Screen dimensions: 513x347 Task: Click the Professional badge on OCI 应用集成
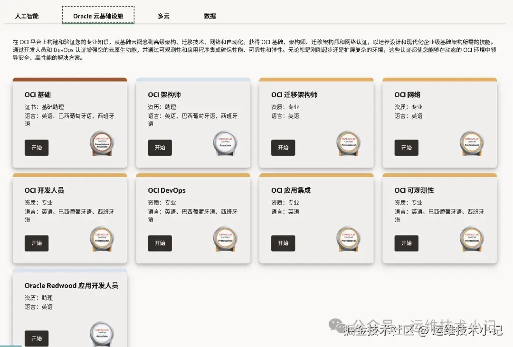pos(349,239)
